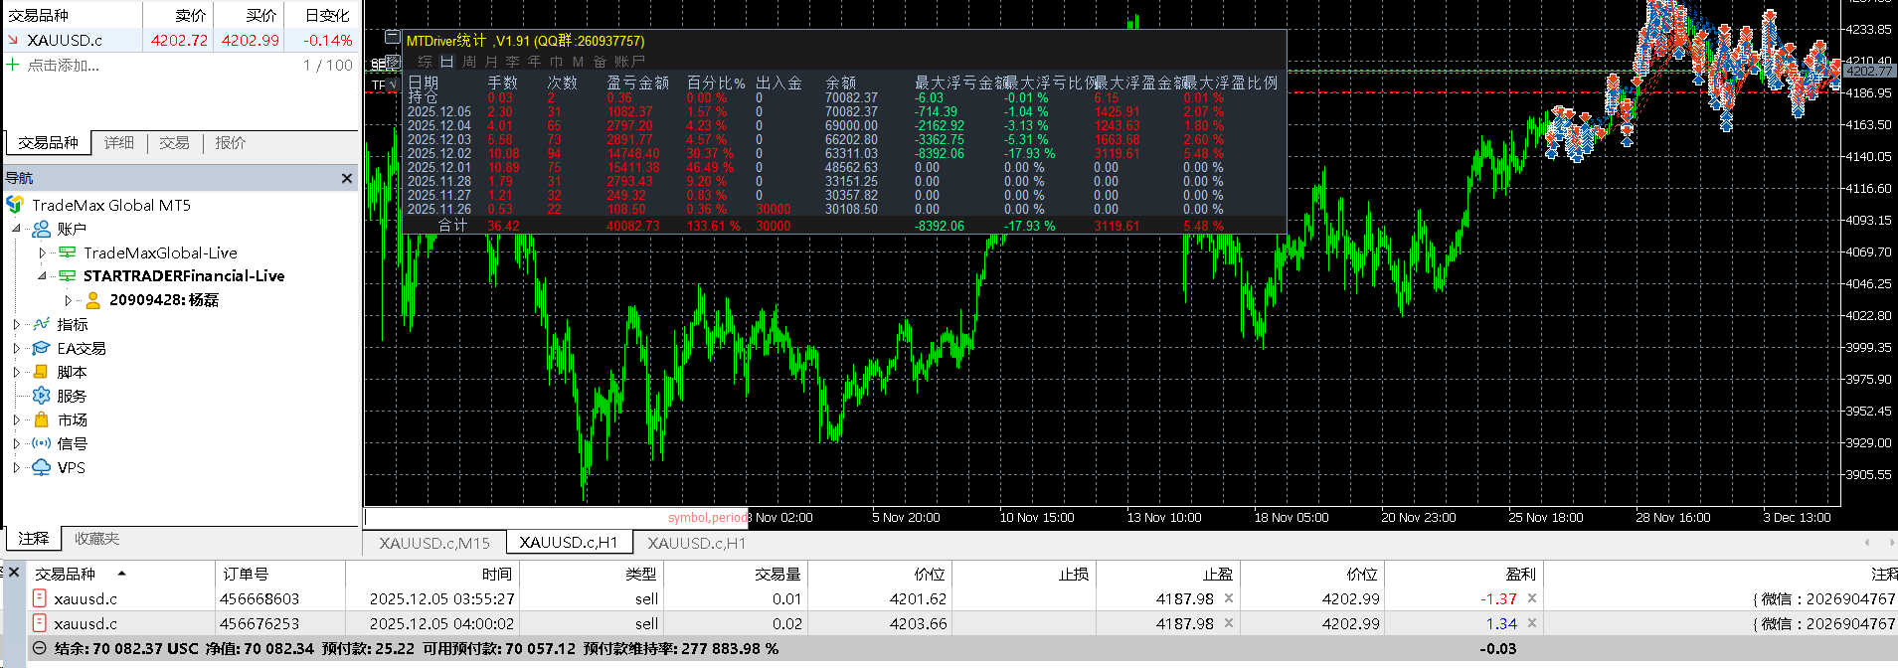Select 月 monthly view in MTDriver panel
Screen dimensions: 1898x668
(491, 62)
